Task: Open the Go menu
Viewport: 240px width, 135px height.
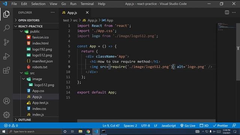Action: click(64, 4)
